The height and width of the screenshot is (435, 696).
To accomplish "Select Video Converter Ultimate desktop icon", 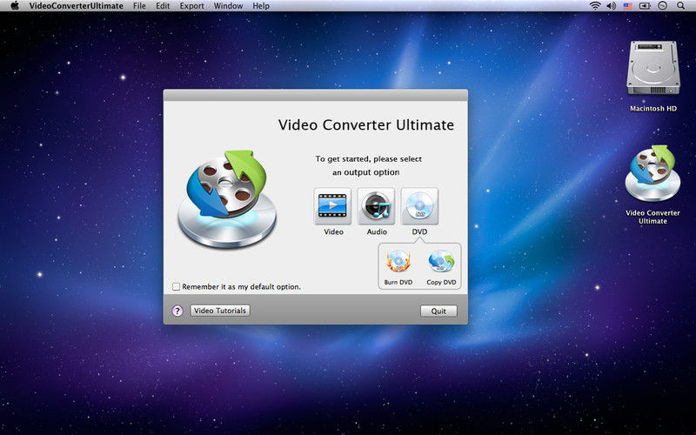I will [x=652, y=173].
